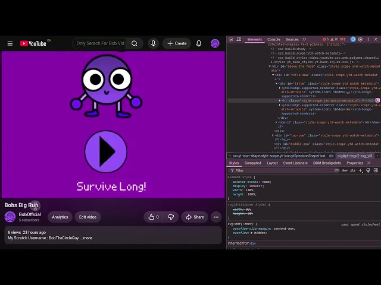Click the 'Inherited from div' link
This screenshot has height=285, width=381.
pyautogui.click(x=253, y=243)
